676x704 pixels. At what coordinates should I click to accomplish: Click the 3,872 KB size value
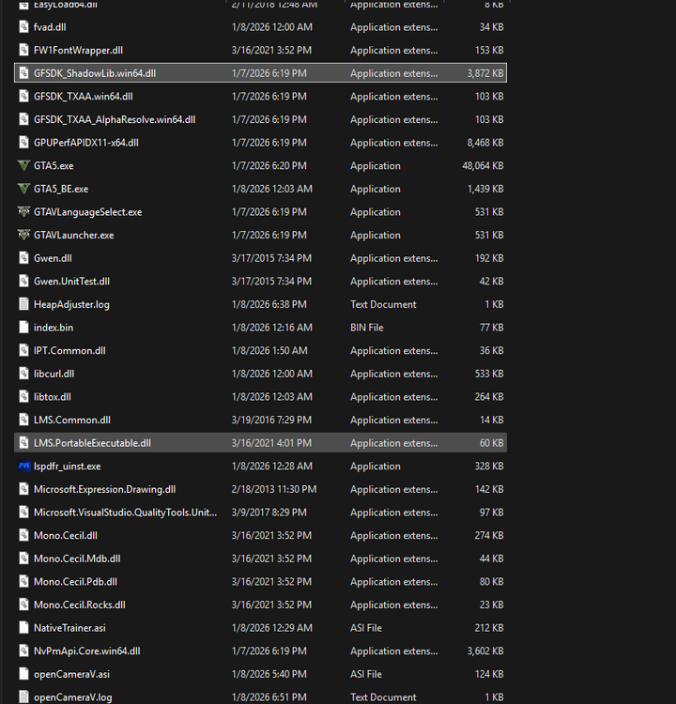[485, 73]
